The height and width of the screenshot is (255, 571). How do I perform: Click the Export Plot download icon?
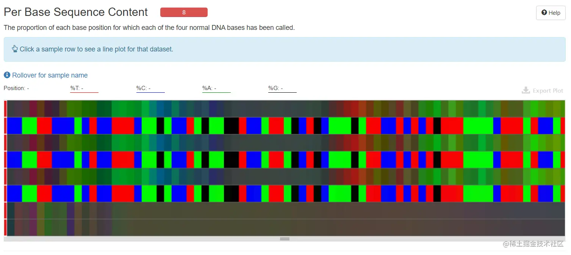526,90
